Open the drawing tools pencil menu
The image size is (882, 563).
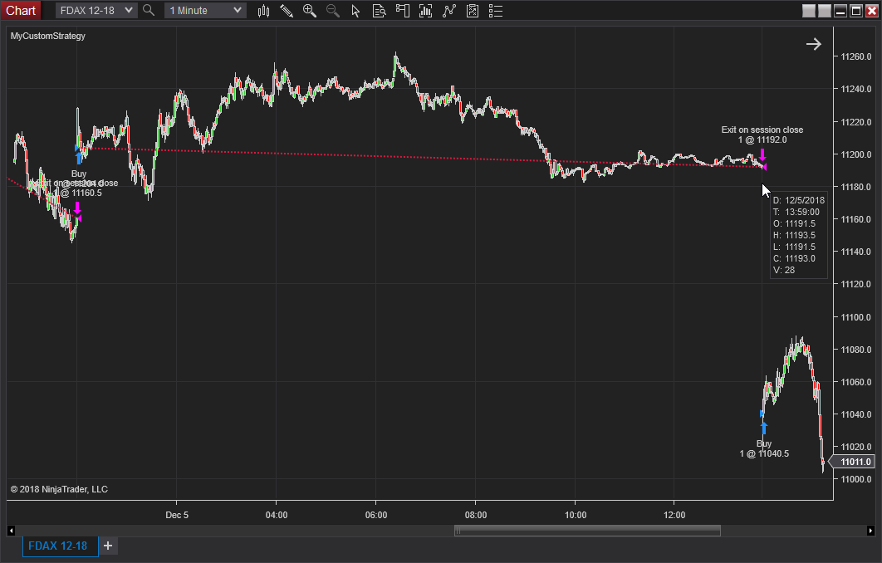coord(287,11)
